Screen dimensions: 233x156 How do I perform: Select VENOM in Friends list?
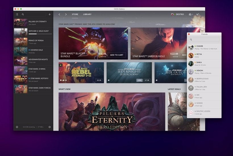[x=204, y=72]
